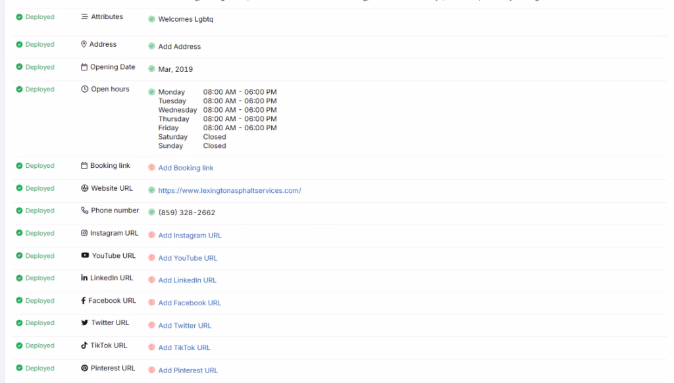
Task: Click the Deployed badge on the Open hours row
Action: pyautogui.click(x=36, y=89)
